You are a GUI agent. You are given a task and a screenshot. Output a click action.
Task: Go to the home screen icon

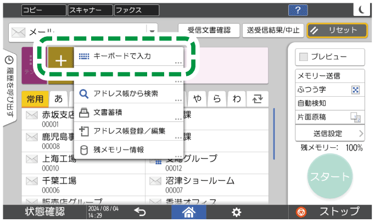[x=189, y=212]
